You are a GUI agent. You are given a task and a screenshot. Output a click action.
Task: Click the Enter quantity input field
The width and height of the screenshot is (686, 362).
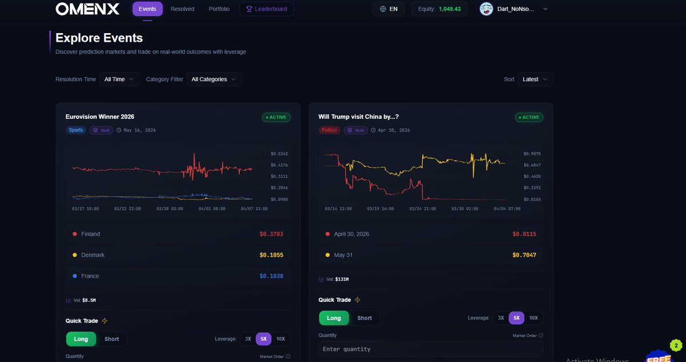coord(431,349)
